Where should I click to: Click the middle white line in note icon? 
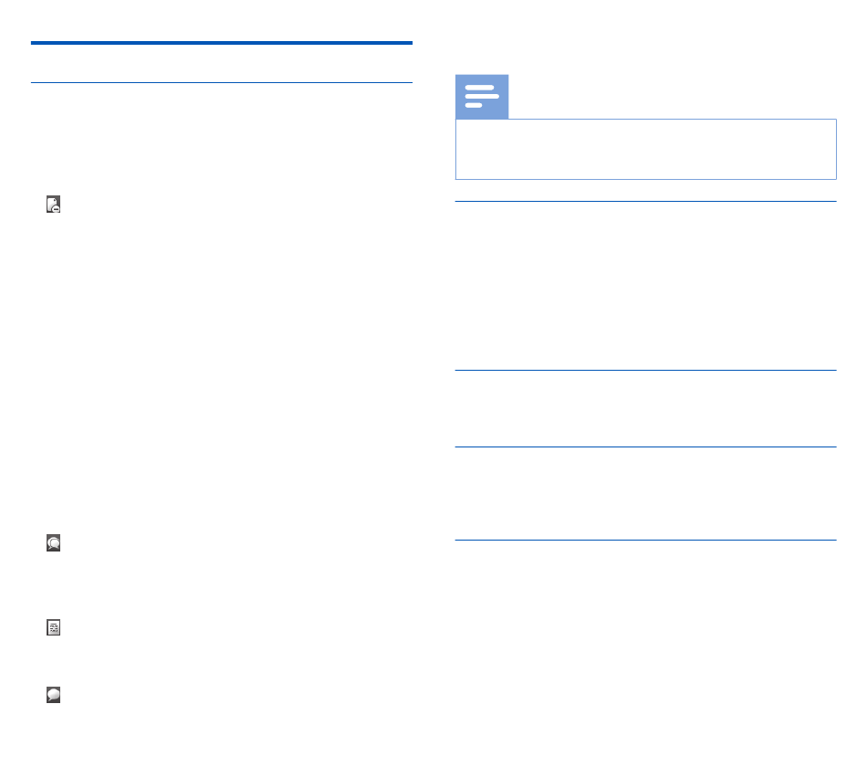482,96
